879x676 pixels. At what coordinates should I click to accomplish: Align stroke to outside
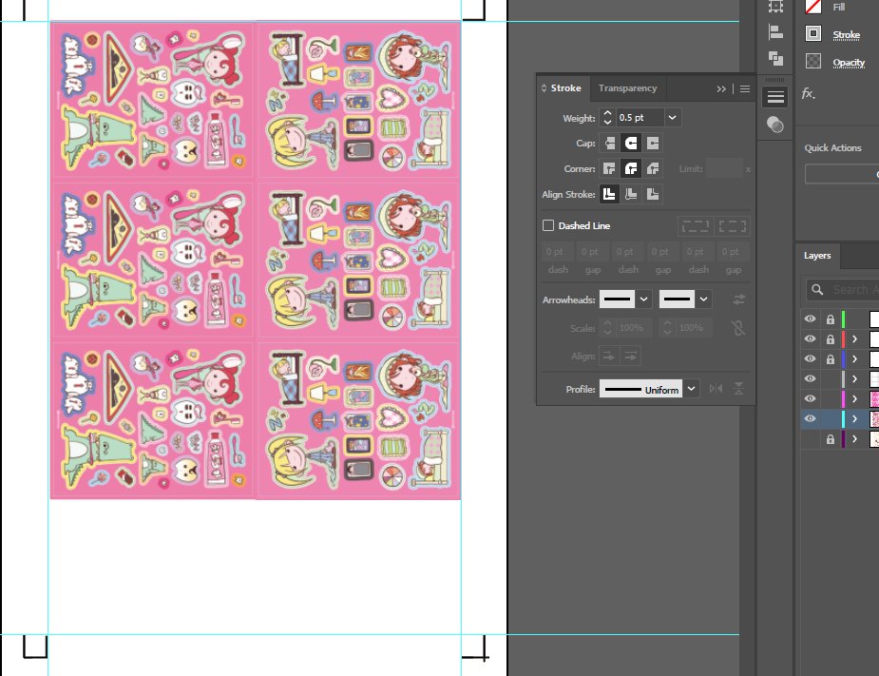[653, 194]
